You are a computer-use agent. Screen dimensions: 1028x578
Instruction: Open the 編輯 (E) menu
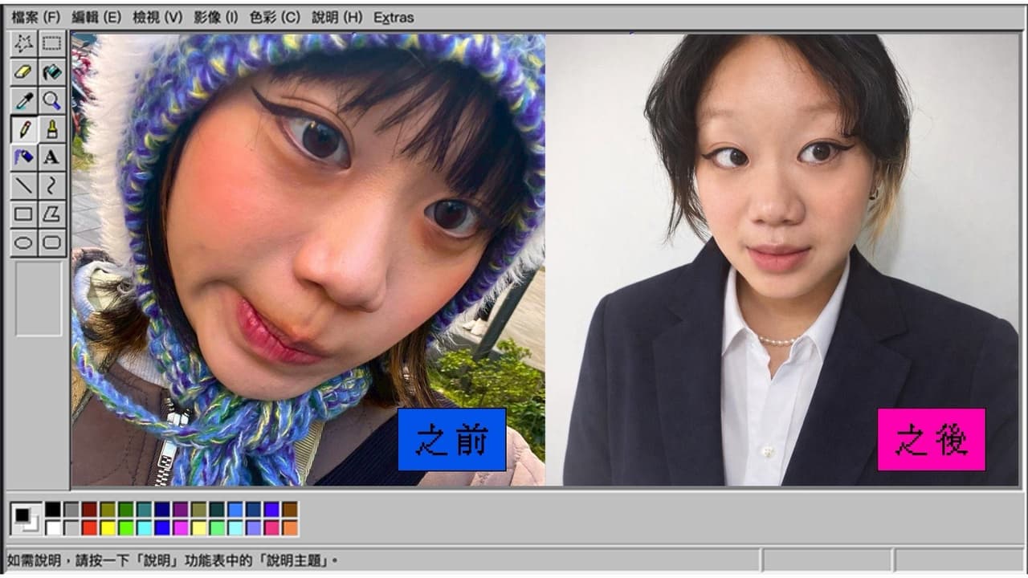tap(96, 17)
